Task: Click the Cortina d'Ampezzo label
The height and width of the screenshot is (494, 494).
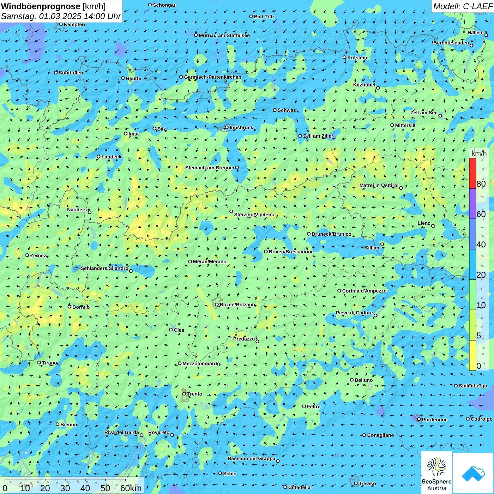Action: (x=365, y=291)
